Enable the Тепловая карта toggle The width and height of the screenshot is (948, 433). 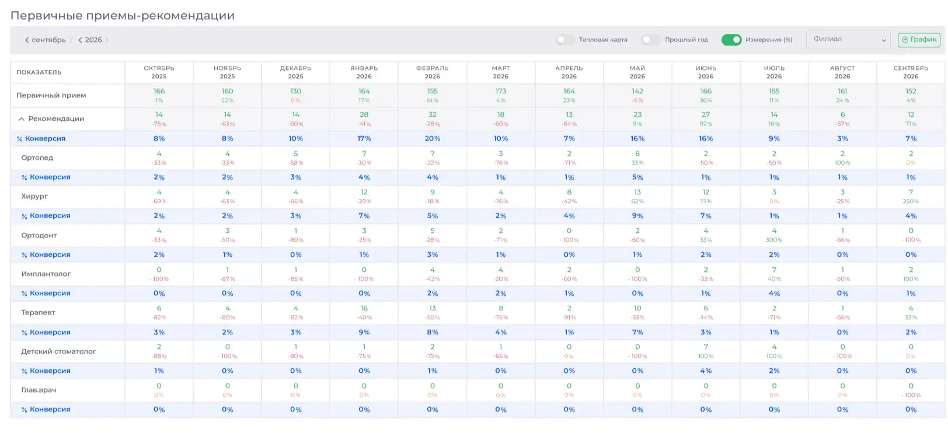pyautogui.click(x=564, y=40)
